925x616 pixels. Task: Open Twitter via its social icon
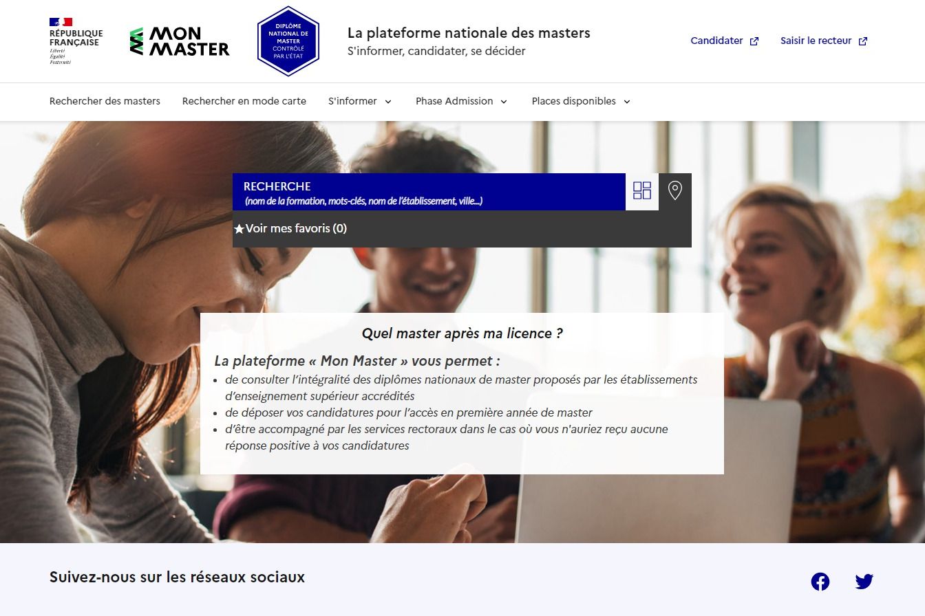pos(864,581)
